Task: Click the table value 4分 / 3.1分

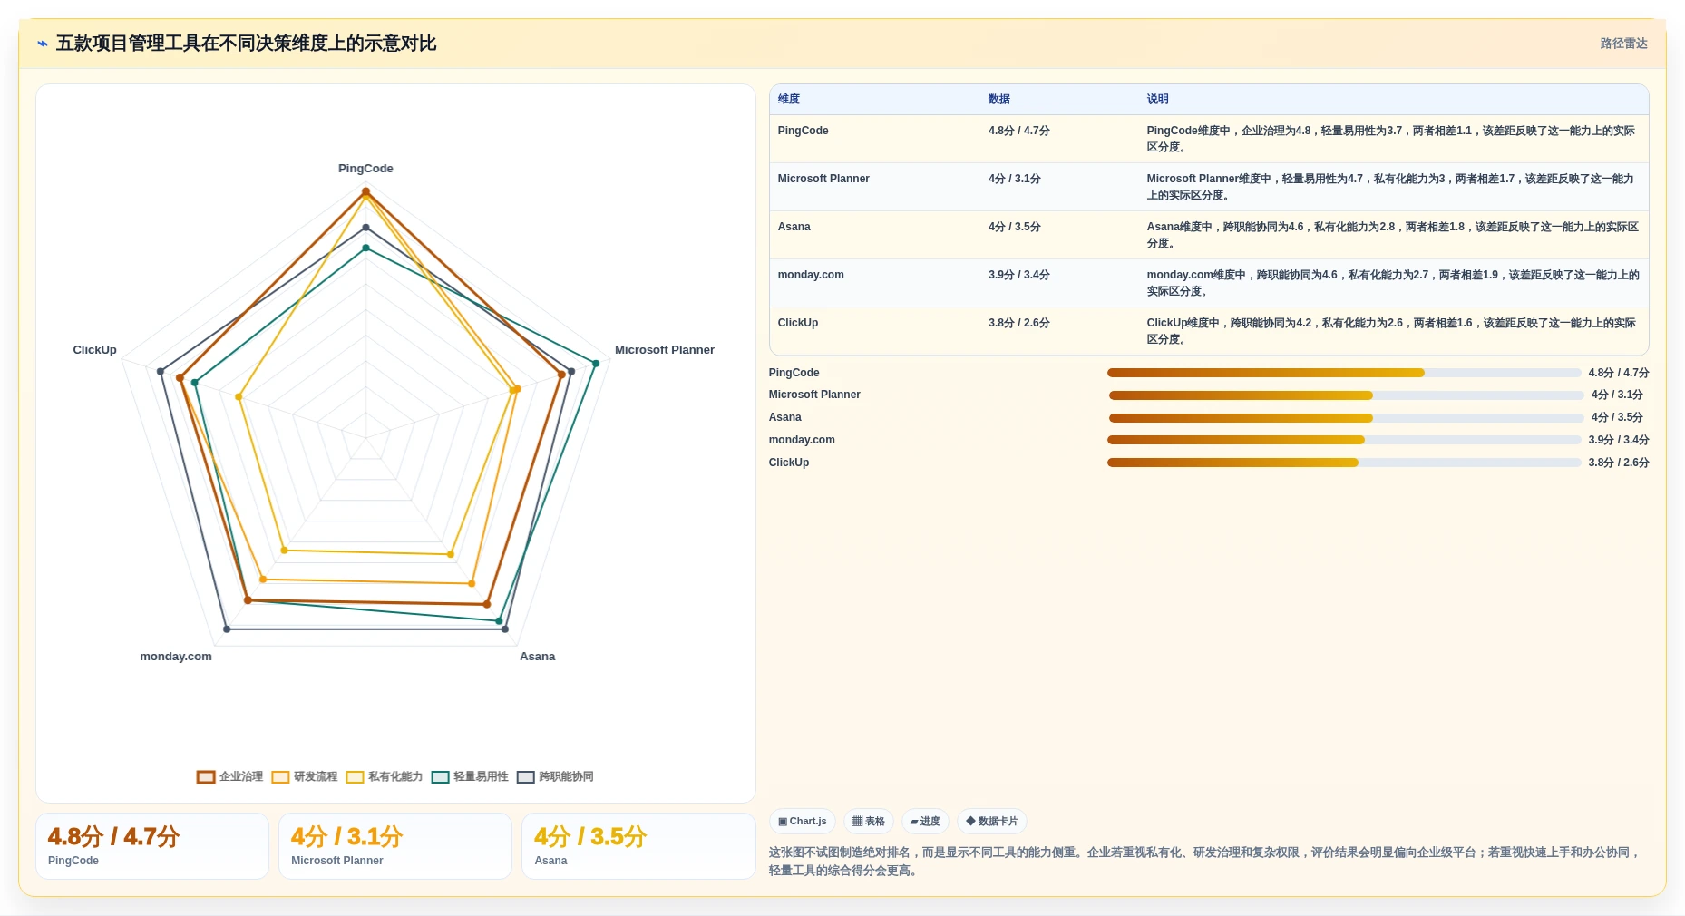Action: [x=1015, y=179]
